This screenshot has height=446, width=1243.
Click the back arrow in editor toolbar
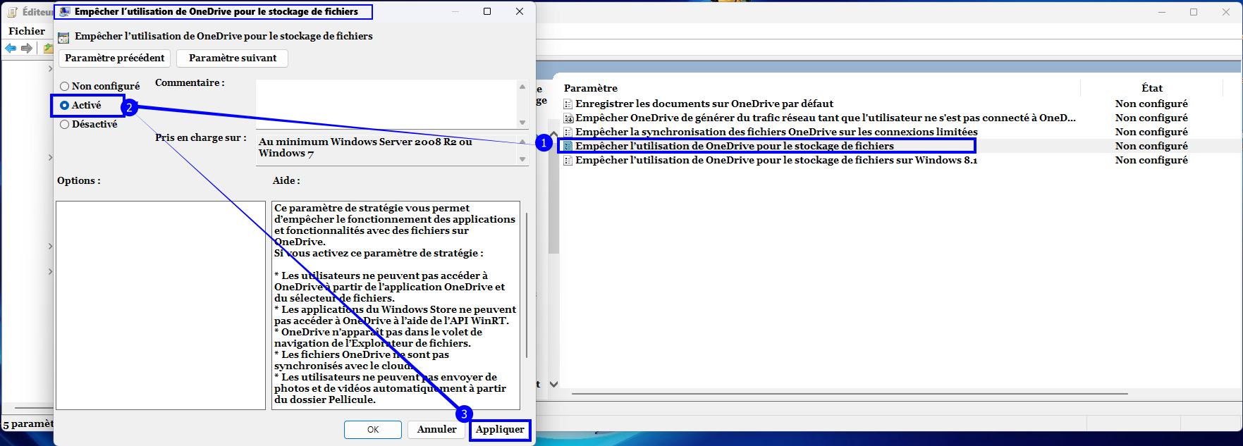(x=11, y=48)
